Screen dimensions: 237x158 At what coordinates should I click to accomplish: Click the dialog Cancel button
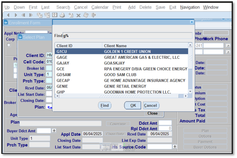point(151,105)
